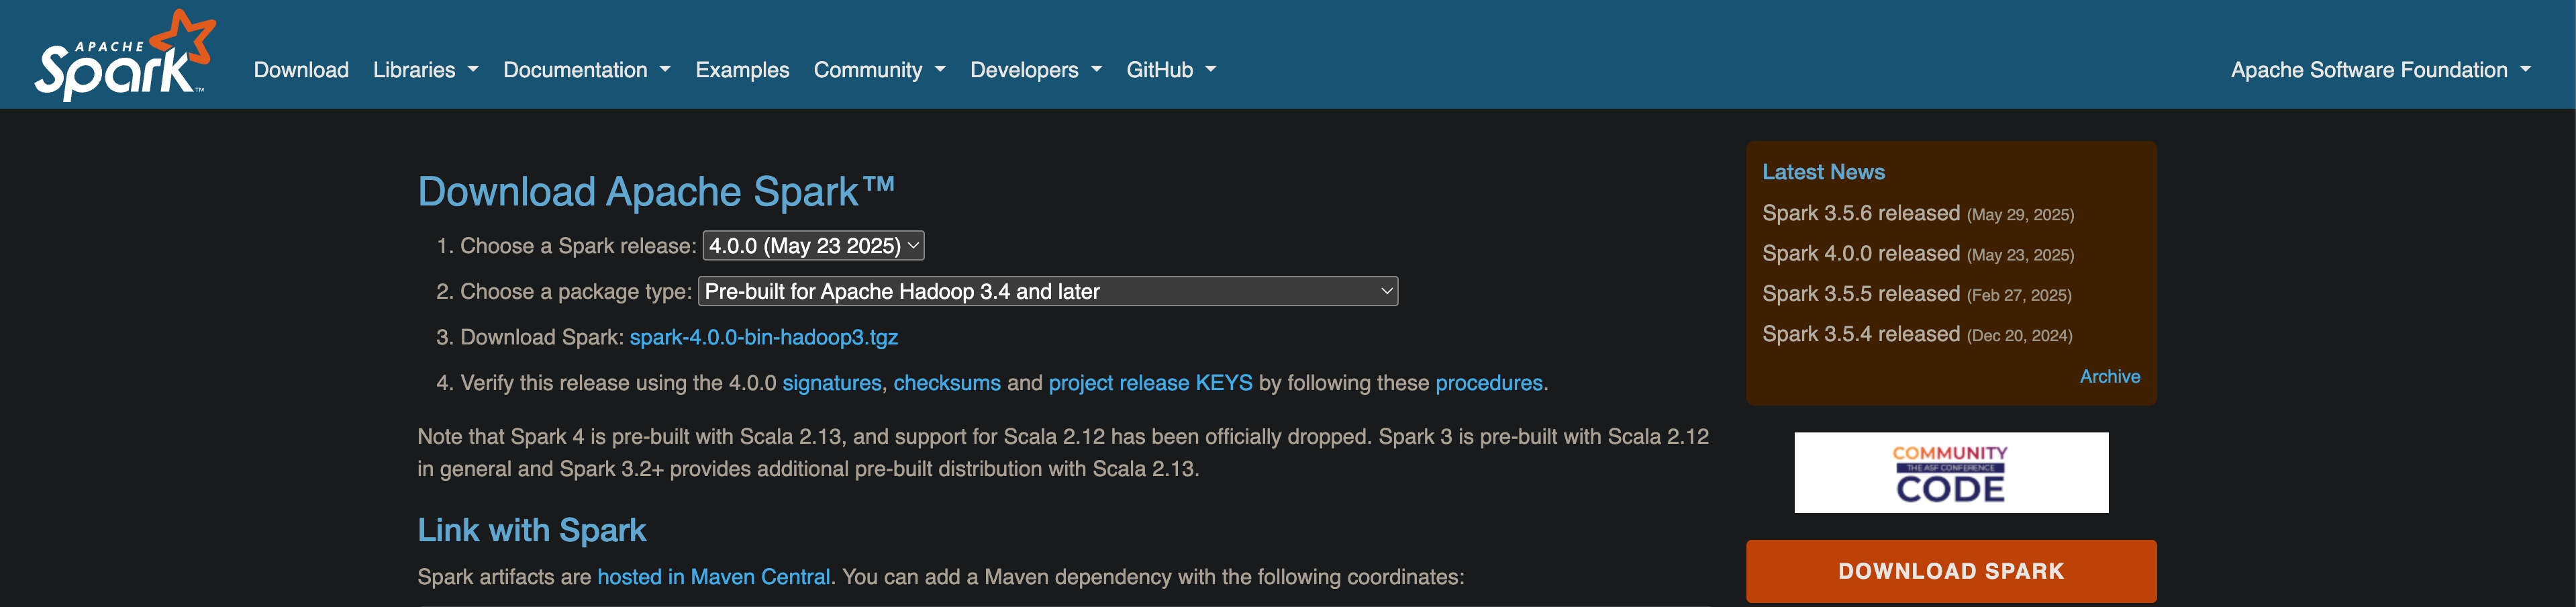Open the news Archive link
The image size is (2576, 607).
pos(2109,377)
